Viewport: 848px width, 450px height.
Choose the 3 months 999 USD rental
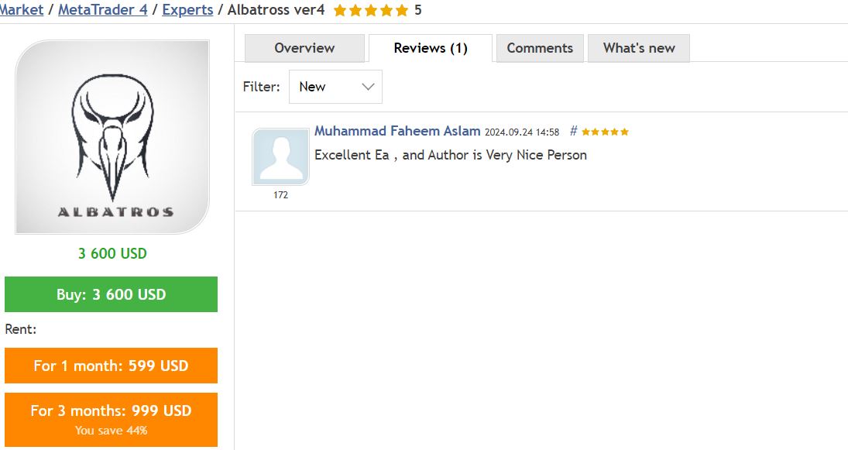click(x=111, y=418)
